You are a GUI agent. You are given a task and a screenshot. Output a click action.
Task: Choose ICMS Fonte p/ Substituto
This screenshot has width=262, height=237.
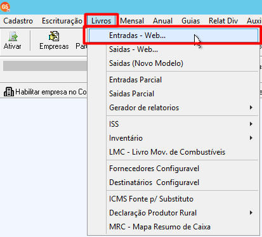pyautogui.click(x=173, y=199)
